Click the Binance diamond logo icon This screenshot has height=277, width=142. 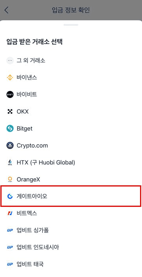coord(10,78)
